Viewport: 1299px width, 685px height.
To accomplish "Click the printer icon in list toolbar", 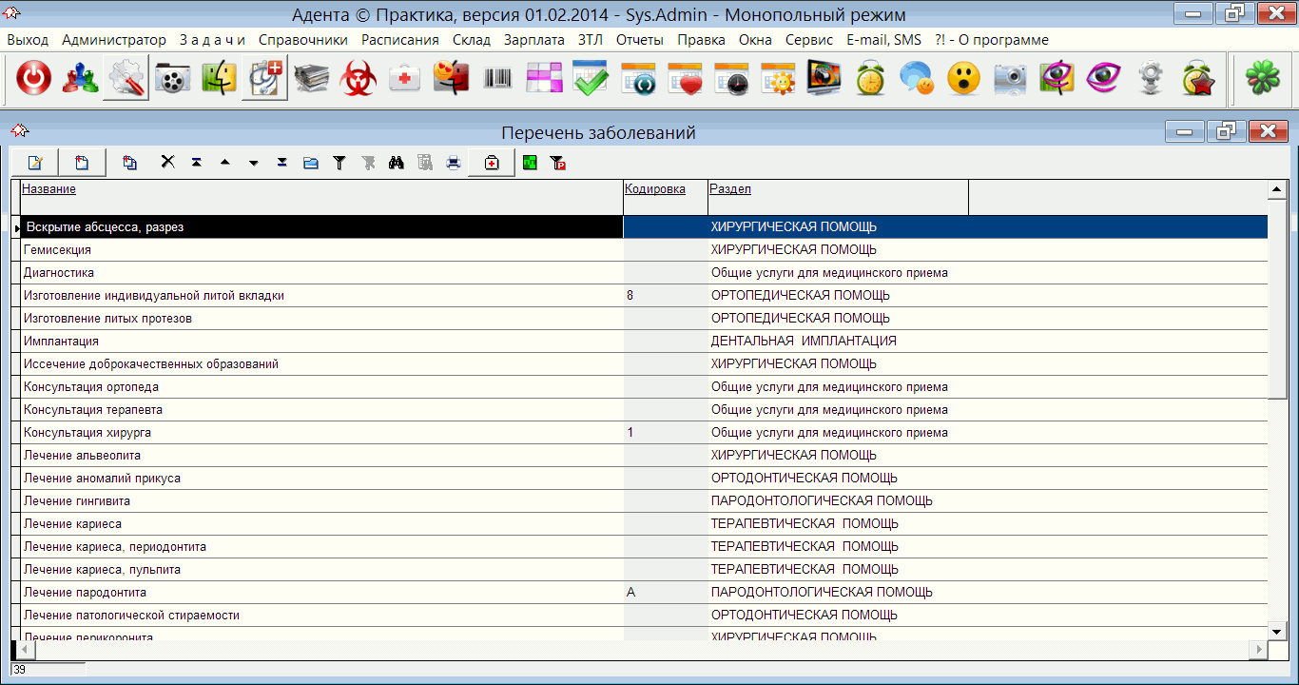I will click(x=454, y=163).
